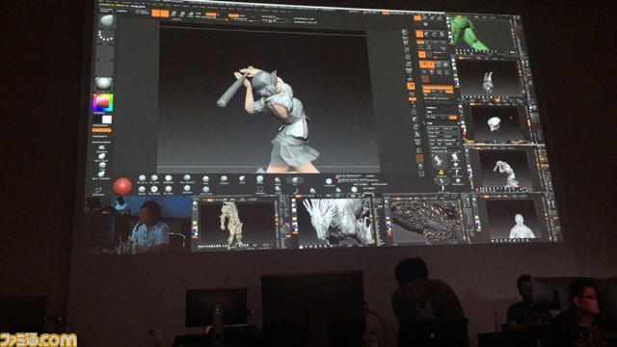Click the orange SwitchColor button below swatches
Viewport: 617px width, 347px height.
click(x=101, y=130)
